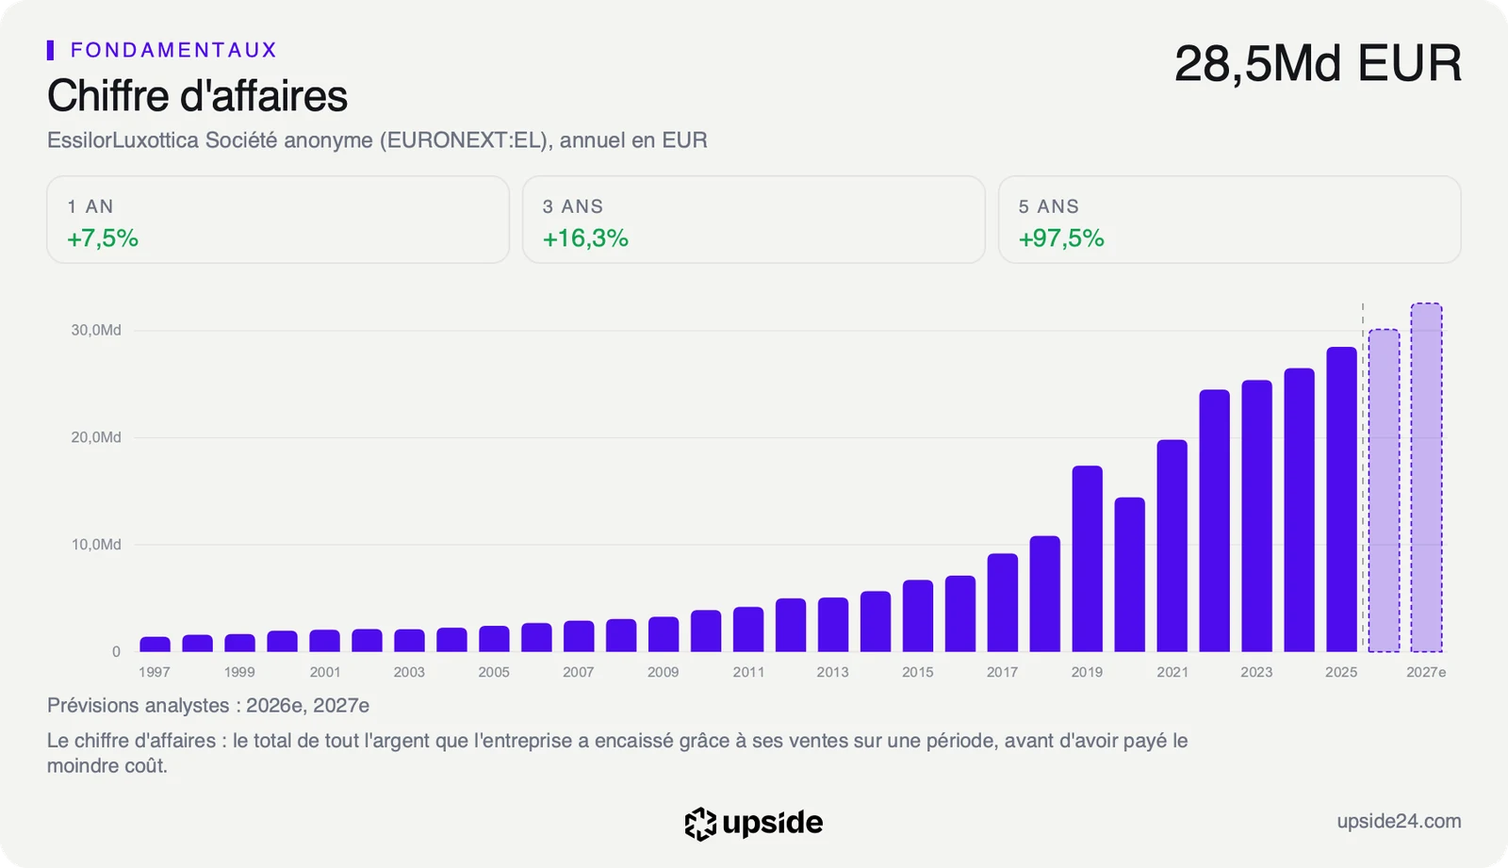Select the 1 AN growth card
Screen dimensions: 1508x868
pos(278,220)
